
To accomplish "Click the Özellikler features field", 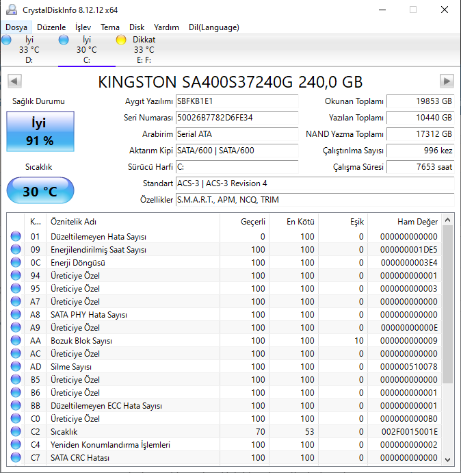I will [315, 200].
